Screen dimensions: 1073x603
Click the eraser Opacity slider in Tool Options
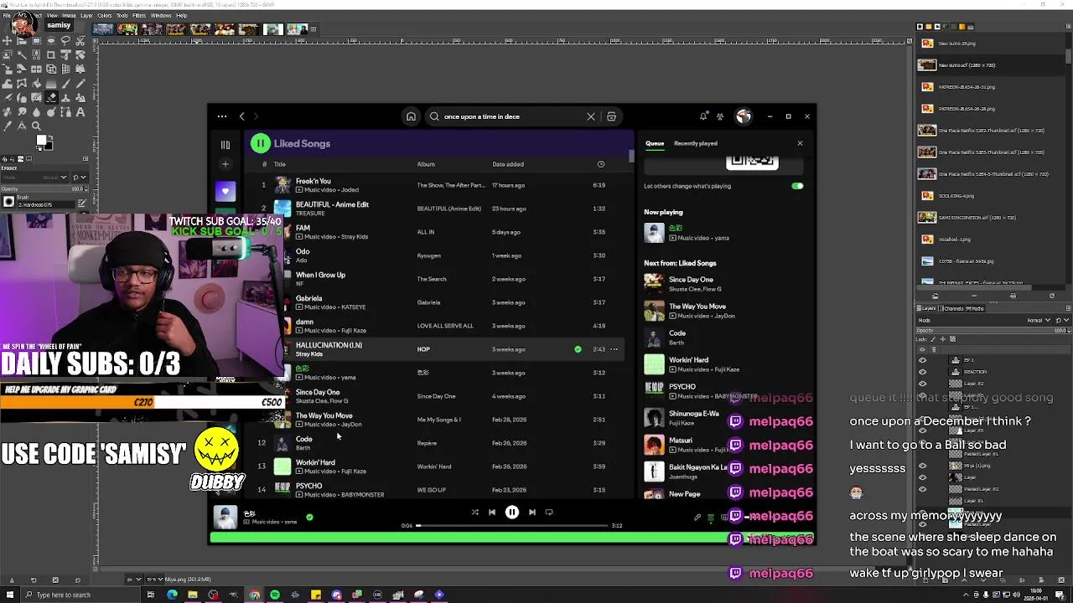pos(44,188)
